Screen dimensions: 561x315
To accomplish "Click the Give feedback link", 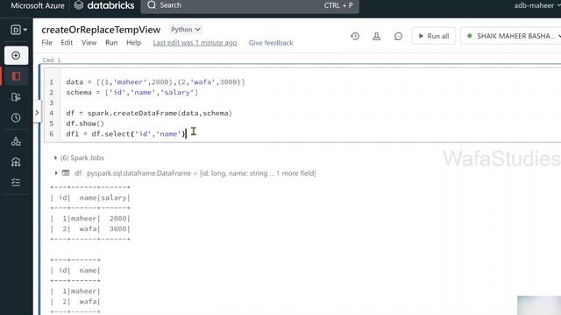I will tap(271, 43).
